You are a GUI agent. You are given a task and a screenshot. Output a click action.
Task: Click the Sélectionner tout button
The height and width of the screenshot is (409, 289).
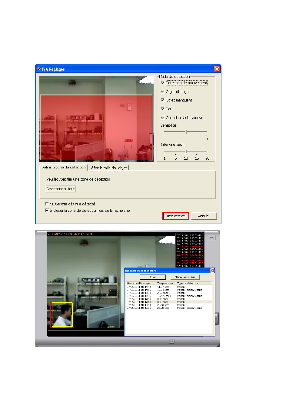pyautogui.click(x=61, y=189)
